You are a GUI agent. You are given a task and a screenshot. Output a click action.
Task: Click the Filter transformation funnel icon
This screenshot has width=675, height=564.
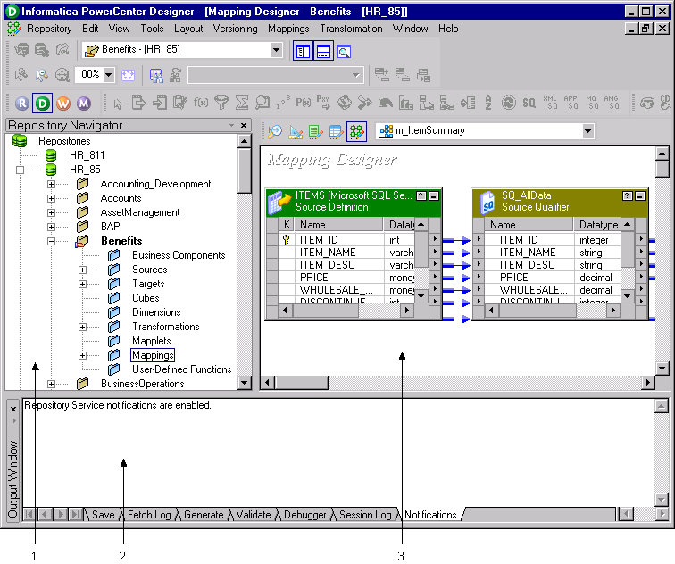click(x=221, y=104)
